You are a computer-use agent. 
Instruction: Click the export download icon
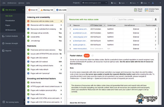[156, 20]
